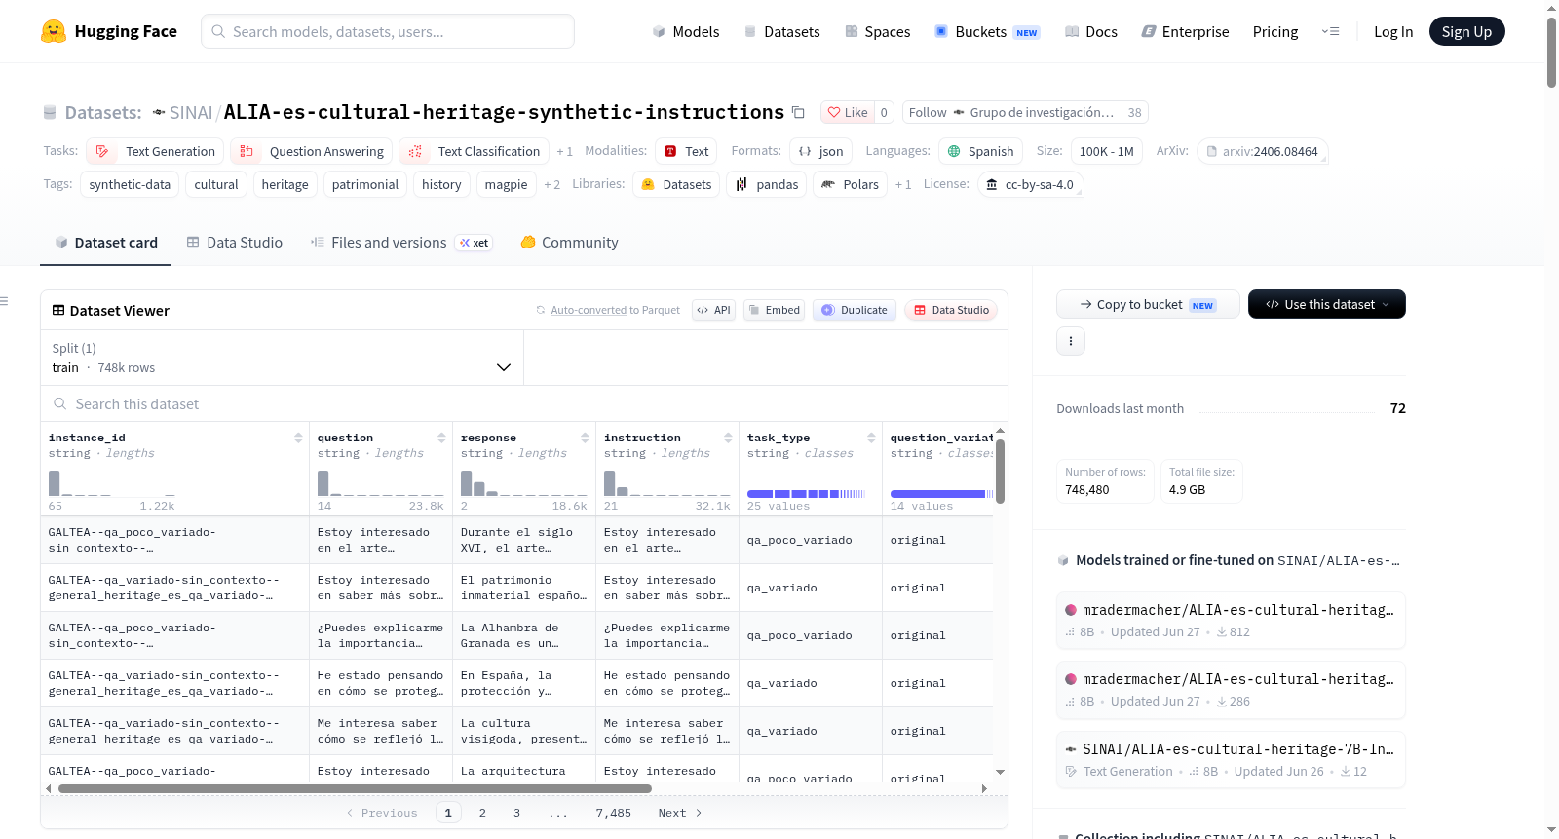Go to Spaces in the top navigation
This screenshot has width=1559, height=839.
[x=877, y=31]
